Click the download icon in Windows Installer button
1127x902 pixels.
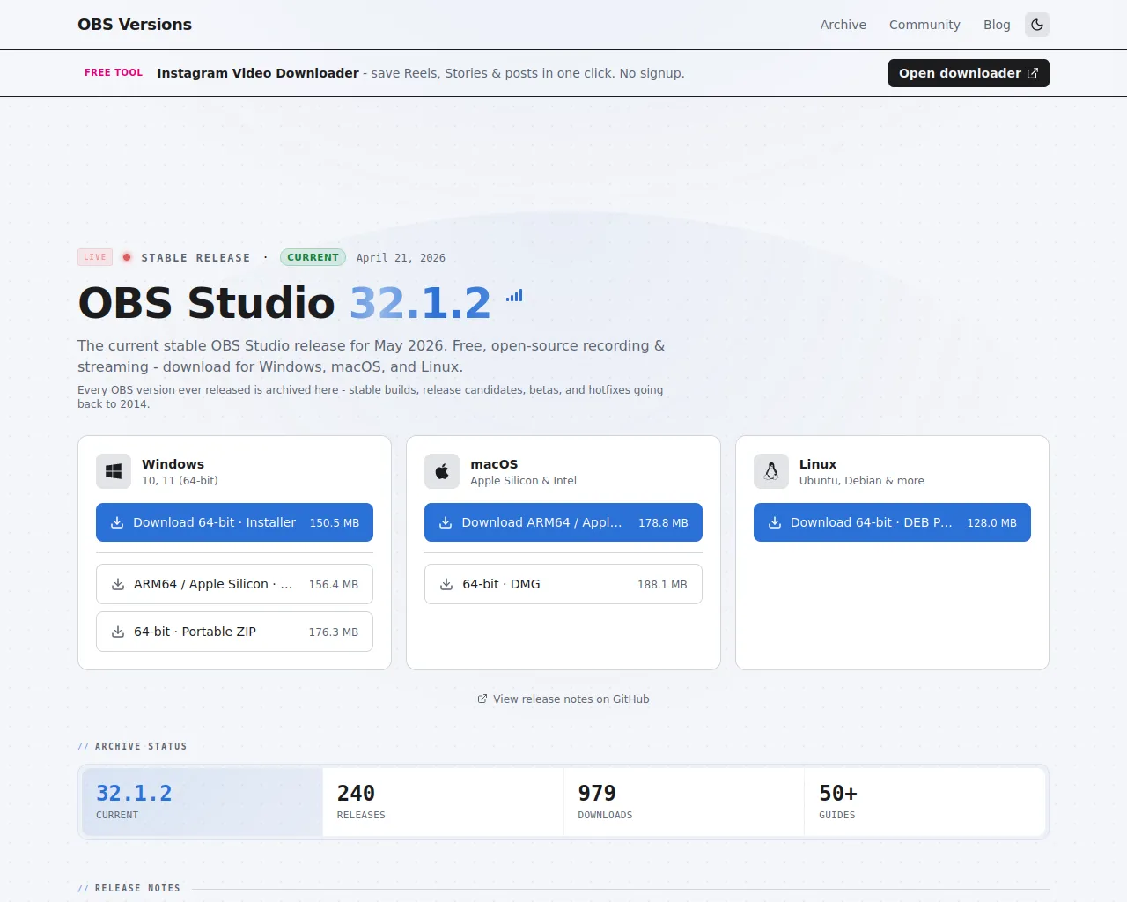(117, 522)
